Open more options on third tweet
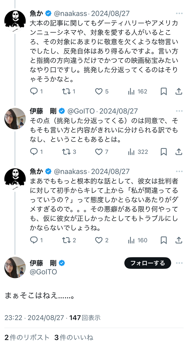The height and width of the screenshot is (345, 188). 179,172
